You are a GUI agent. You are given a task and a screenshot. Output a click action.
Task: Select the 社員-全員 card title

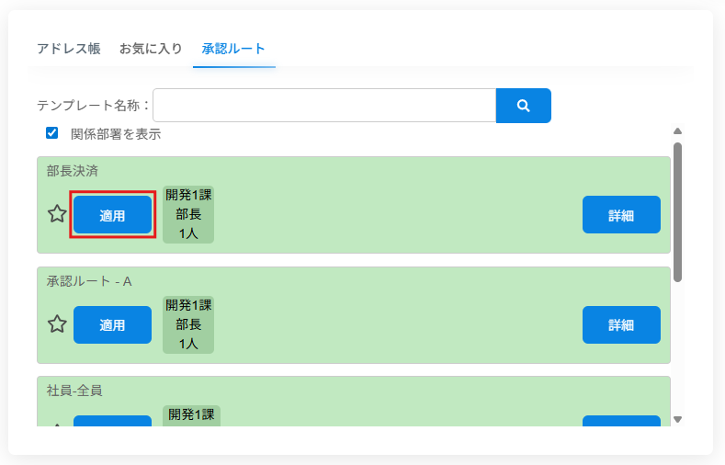point(74,391)
